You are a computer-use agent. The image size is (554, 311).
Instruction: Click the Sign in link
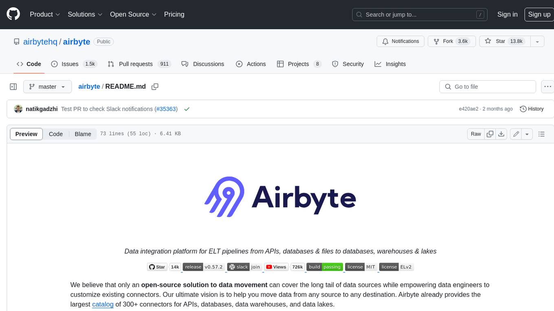point(507,14)
